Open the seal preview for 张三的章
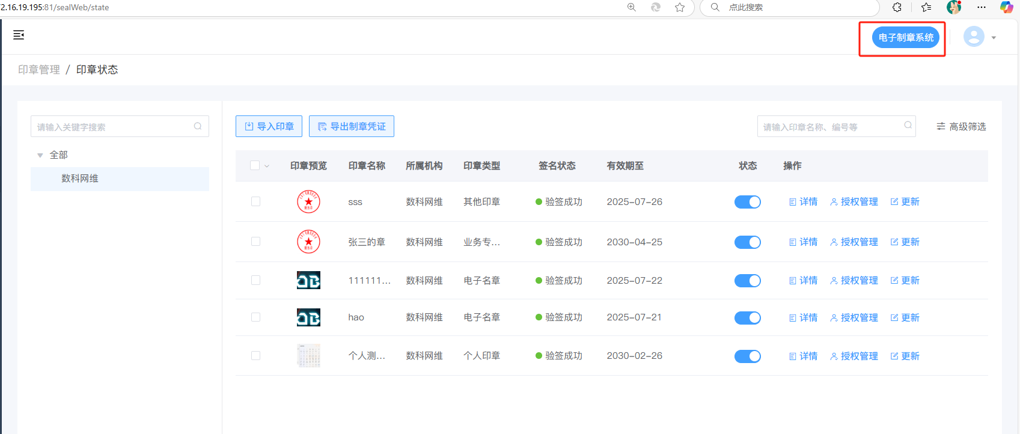This screenshot has width=1020, height=434. click(308, 242)
